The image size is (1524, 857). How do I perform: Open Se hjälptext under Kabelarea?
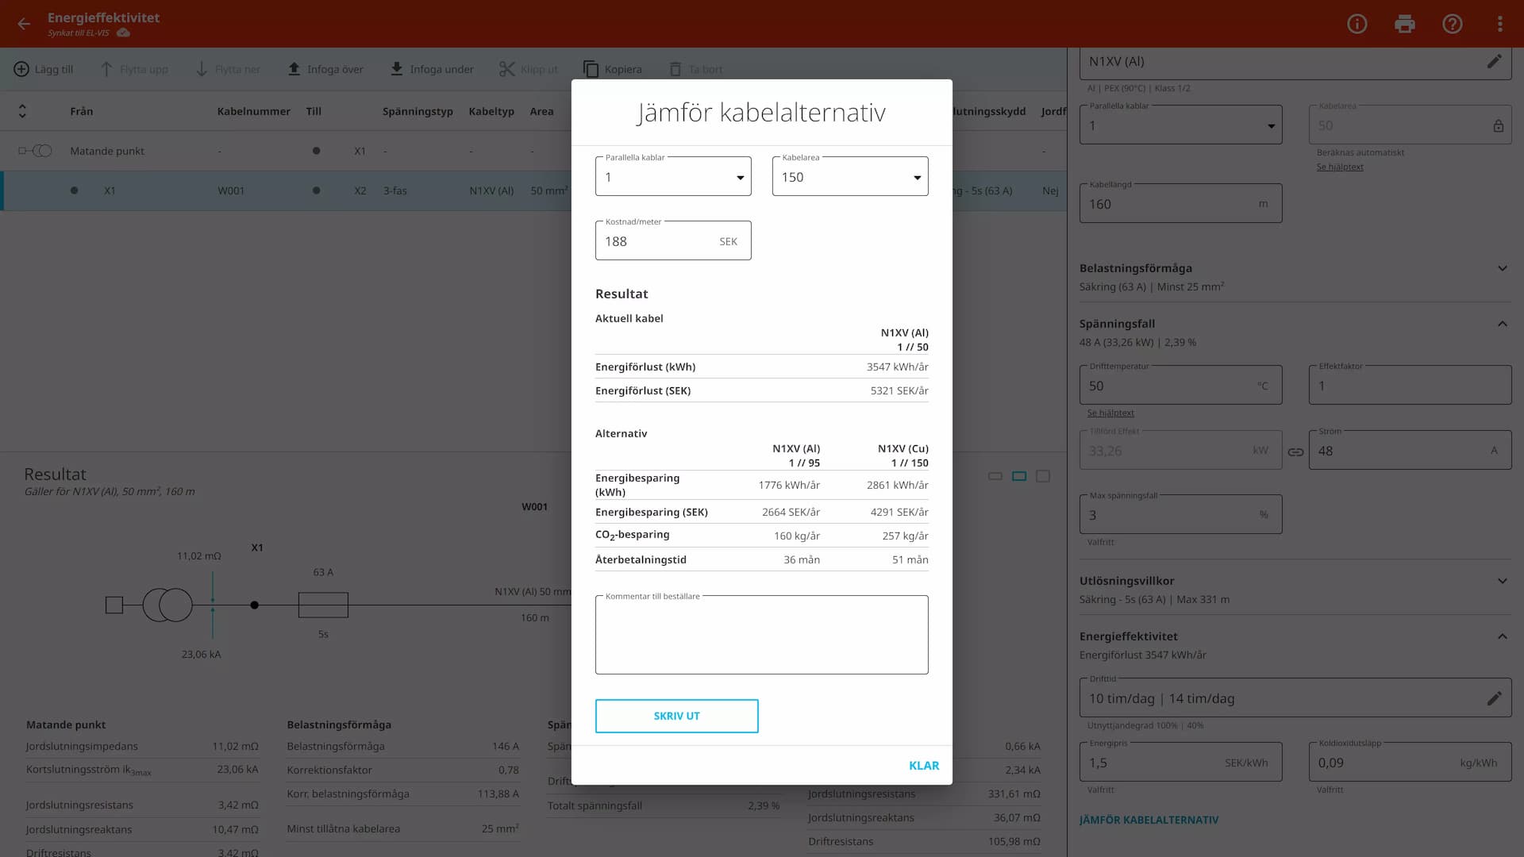coord(1340,167)
